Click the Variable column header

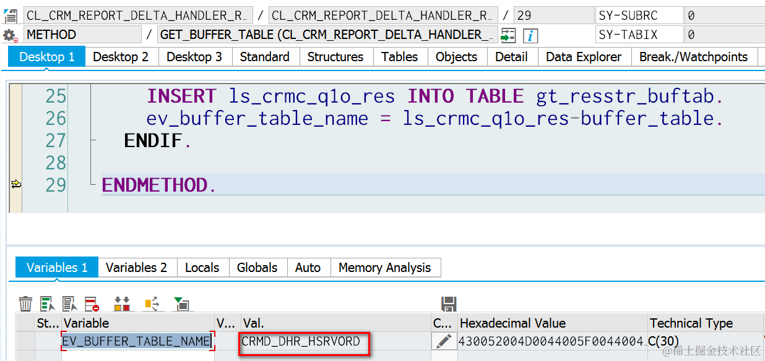coord(137,323)
